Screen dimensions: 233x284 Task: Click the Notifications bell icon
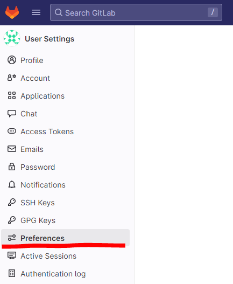pyautogui.click(x=12, y=184)
